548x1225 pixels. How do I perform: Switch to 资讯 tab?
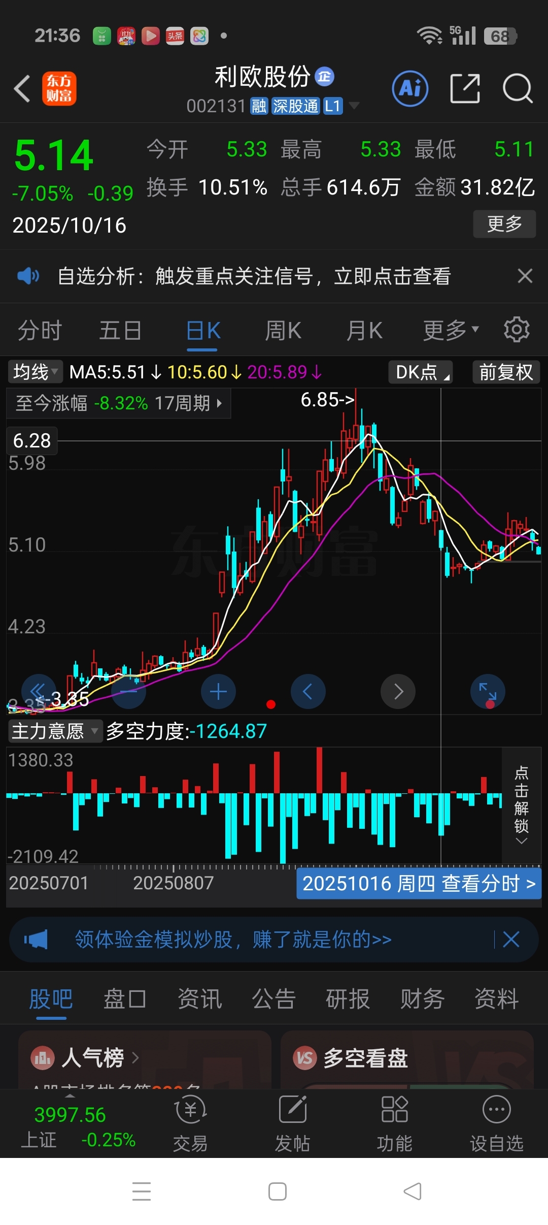click(x=199, y=999)
